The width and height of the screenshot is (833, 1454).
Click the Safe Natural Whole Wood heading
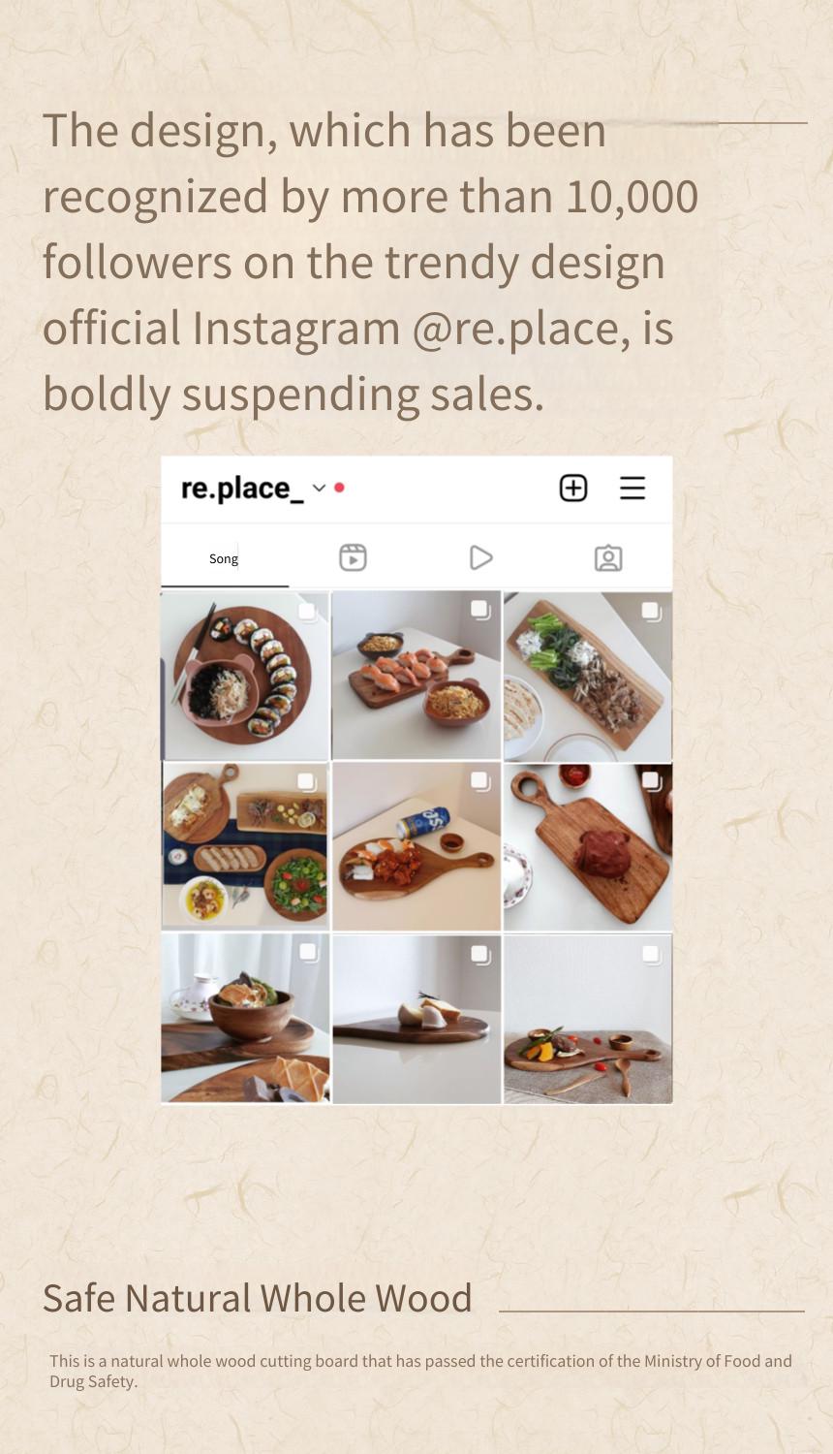(x=258, y=1298)
